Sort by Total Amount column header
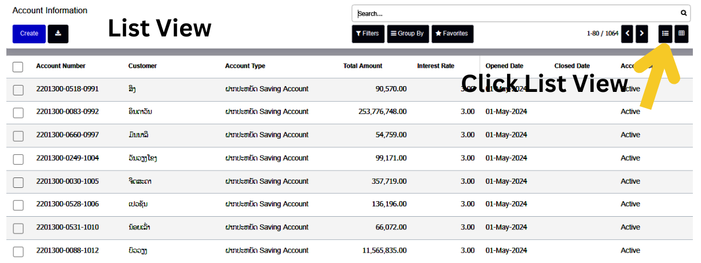The height and width of the screenshot is (263, 701). [x=363, y=66]
